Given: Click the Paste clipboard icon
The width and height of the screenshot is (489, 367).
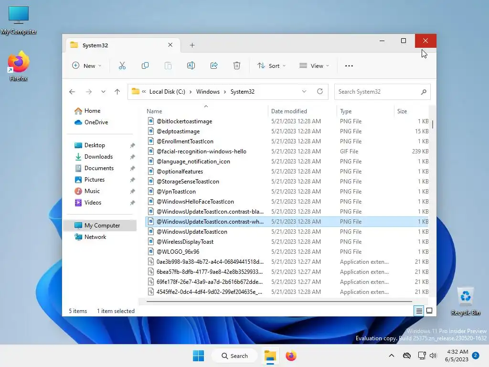Looking at the screenshot, I should pos(168,65).
